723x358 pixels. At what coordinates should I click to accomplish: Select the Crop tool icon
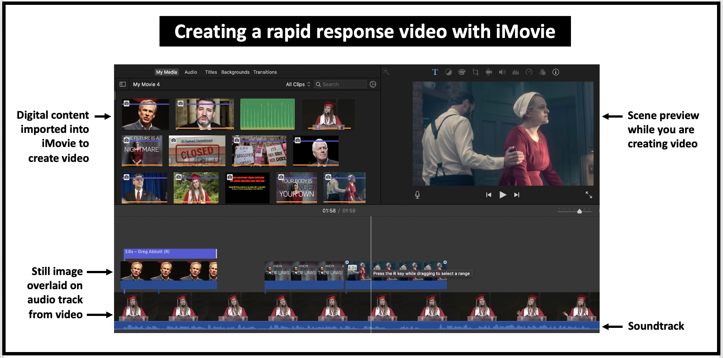476,72
